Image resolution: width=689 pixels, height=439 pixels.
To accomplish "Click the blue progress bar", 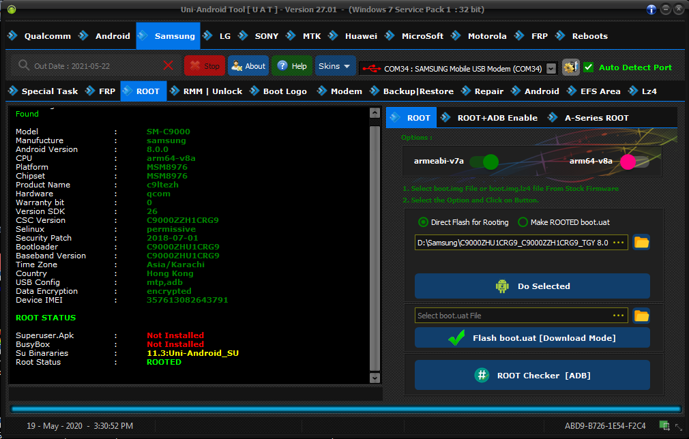I will coord(346,409).
